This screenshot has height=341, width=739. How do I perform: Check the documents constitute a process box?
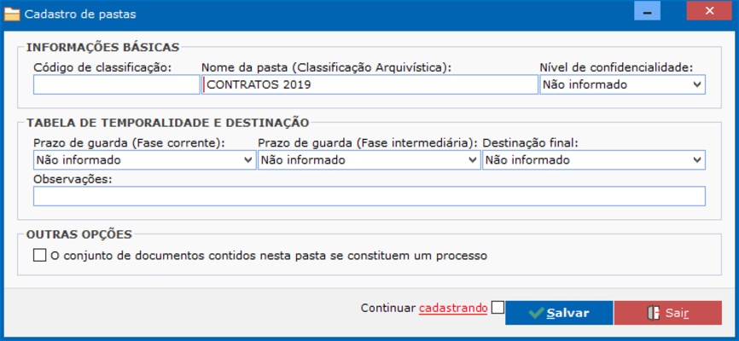(39, 255)
